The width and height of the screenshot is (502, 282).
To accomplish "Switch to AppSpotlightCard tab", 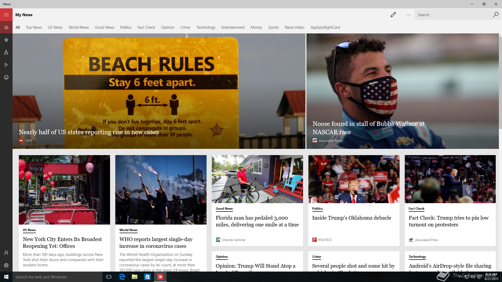I will pyautogui.click(x=325, y=27).
